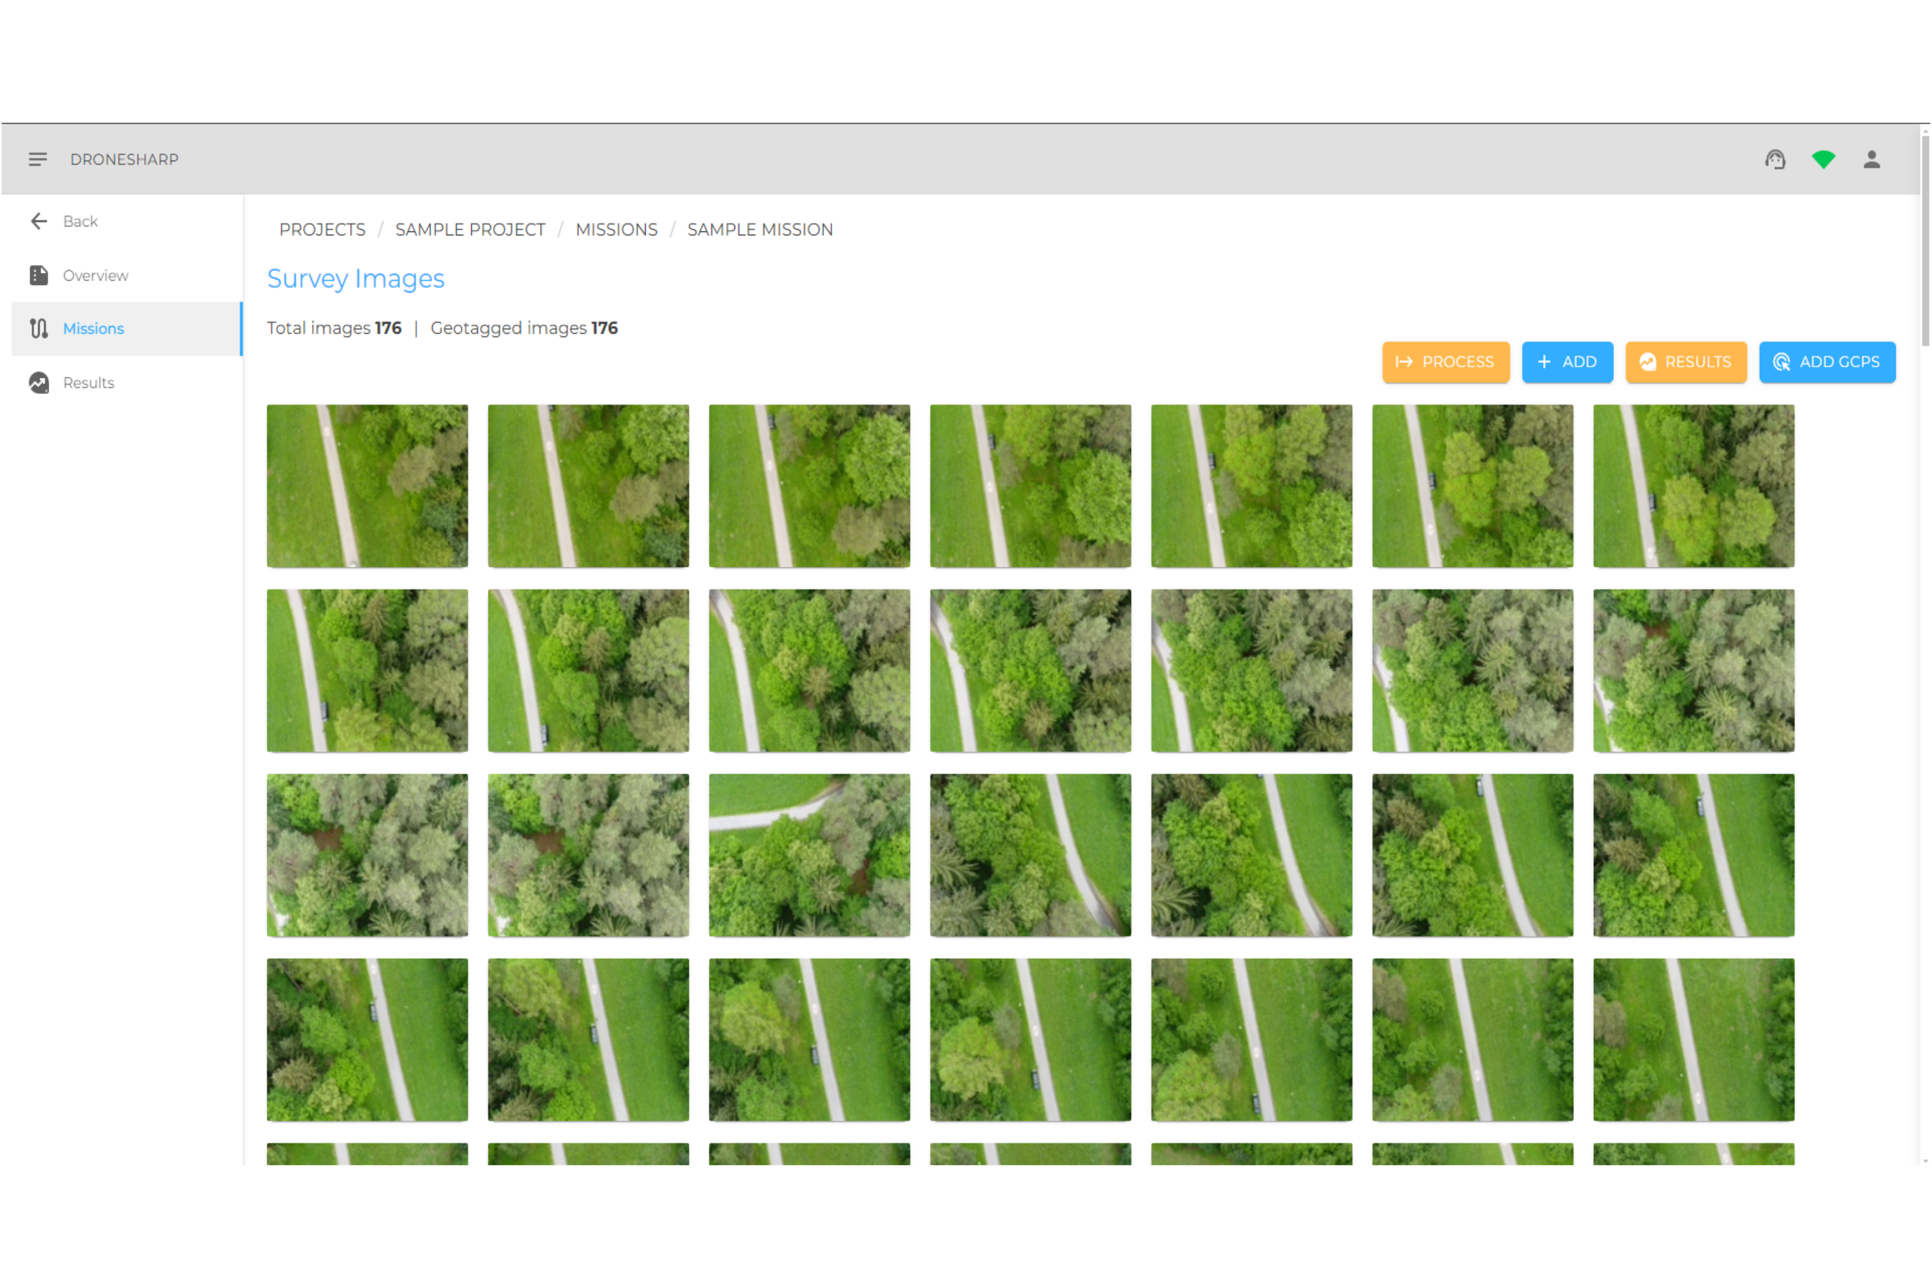Open fifth thumbnail in the third row
The height and width of the screenshot is (1288, 1932).
pos(1251,855)
